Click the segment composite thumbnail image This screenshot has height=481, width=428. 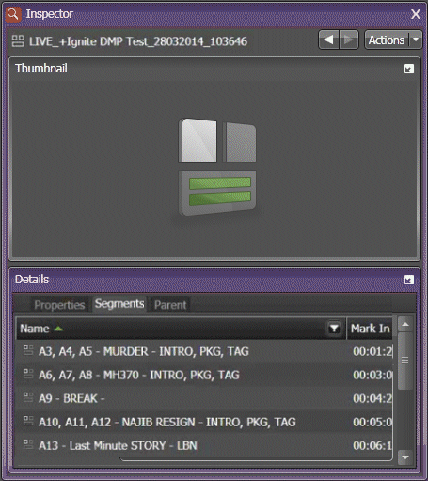pyautogui.click(x=217, y=167)
